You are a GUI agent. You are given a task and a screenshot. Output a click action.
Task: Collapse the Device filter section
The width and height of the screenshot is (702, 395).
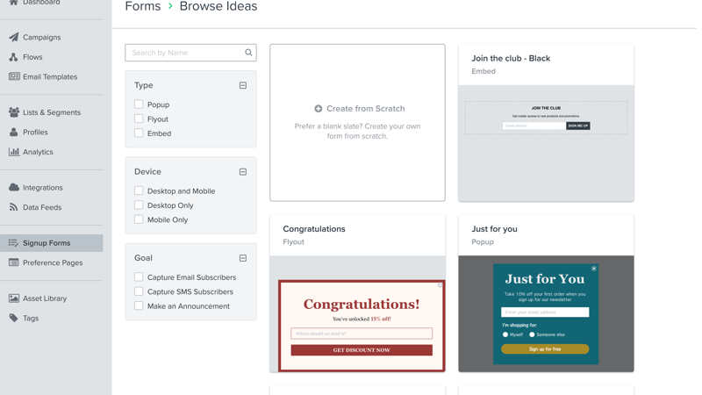click(x=243, y=172)
